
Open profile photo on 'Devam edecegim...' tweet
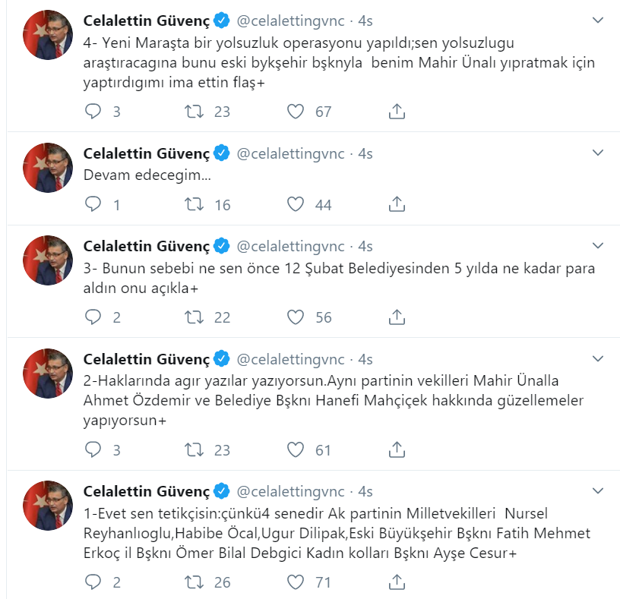pyautogui.click(x=48, y=167)
